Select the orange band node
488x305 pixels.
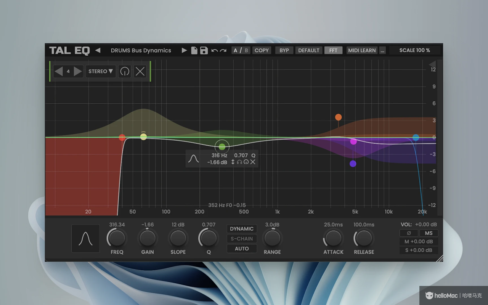tap(338, 117)
